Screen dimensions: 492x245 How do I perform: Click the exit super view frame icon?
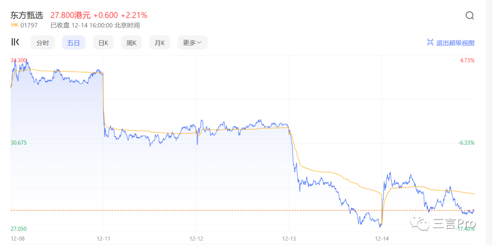pos(430,43)
